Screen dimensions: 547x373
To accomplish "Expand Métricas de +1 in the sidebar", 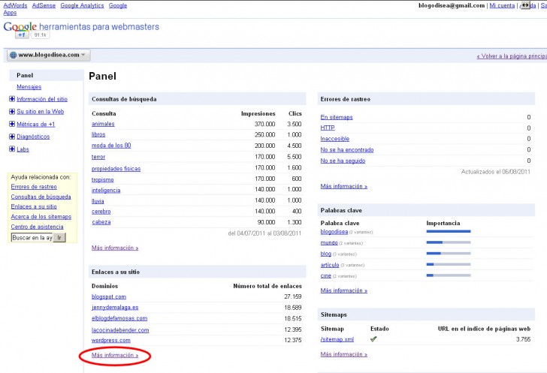I will pyautogui.click(x=12, y=124).
